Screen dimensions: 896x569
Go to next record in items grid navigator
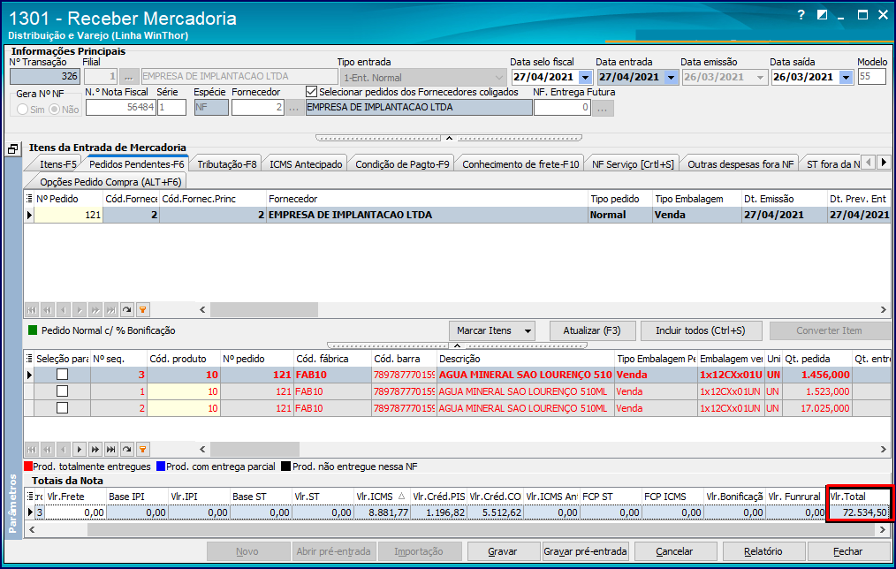coord(80,449)
